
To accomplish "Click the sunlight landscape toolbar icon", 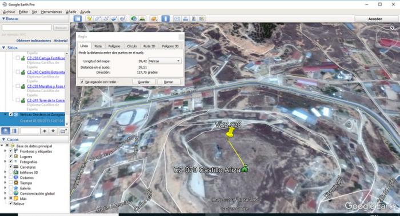I will point(142,19).
